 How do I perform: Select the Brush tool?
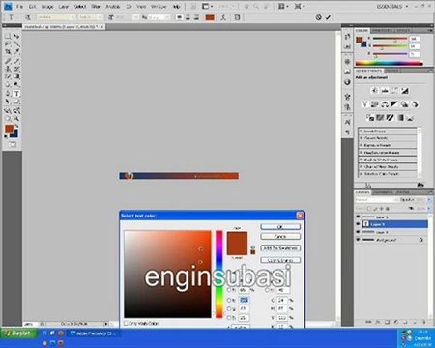click(16, 60)
